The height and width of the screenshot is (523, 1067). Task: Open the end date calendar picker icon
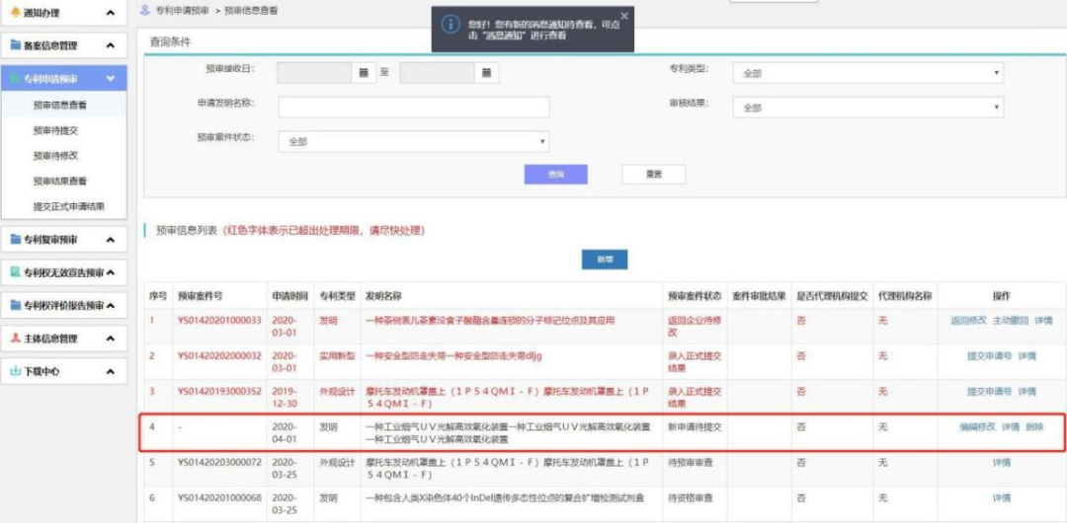[486, 73]
